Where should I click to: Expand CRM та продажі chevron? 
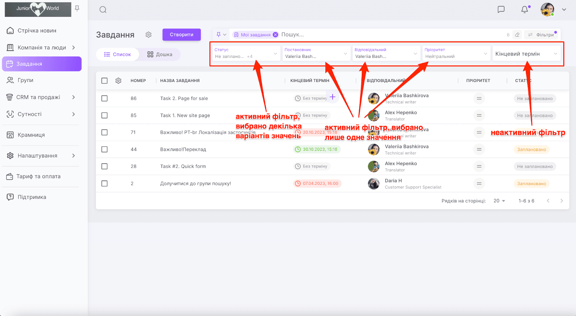coord(73,97)
